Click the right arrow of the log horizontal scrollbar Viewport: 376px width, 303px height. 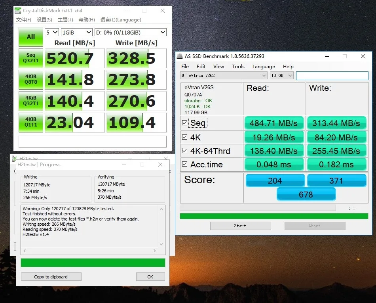[x=155, y=251]
